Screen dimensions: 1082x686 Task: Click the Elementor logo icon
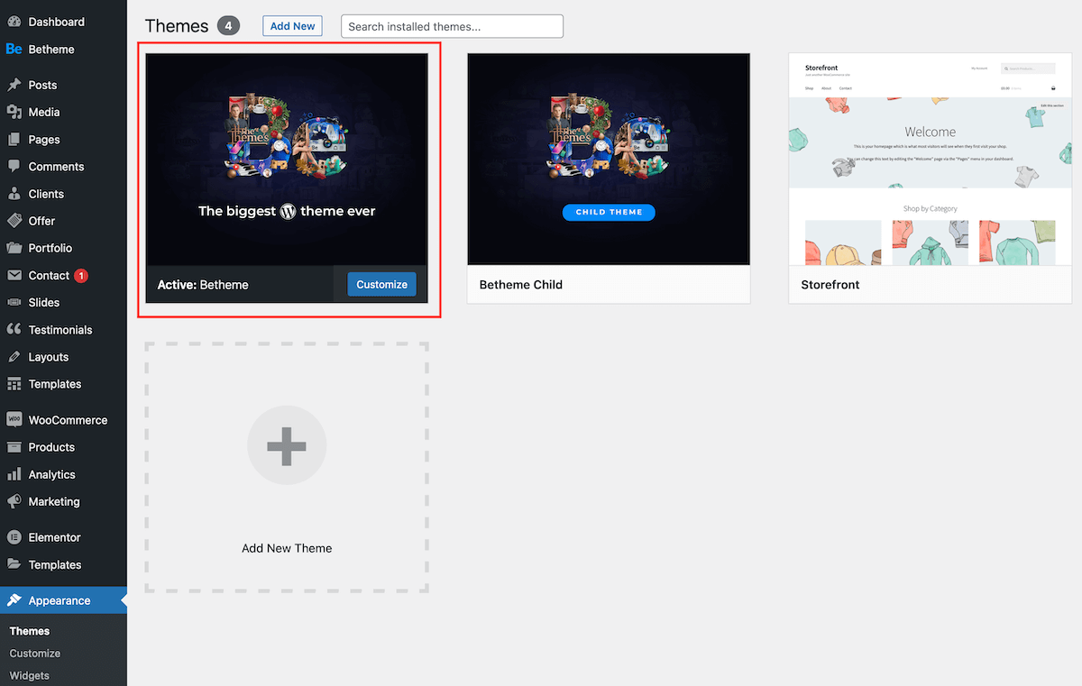point(14,537)
